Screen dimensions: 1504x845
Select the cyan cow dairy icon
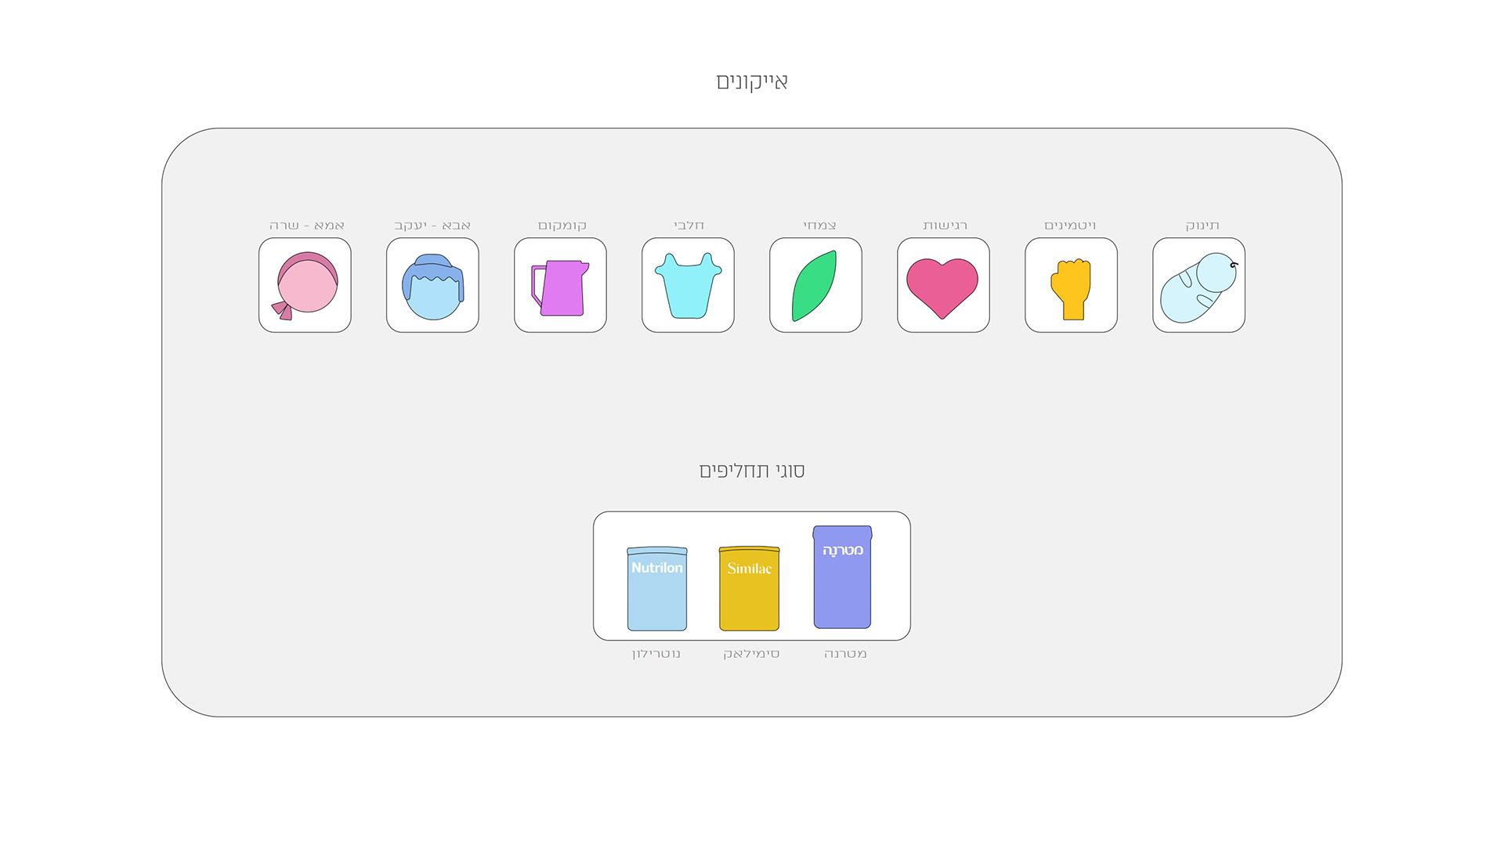tap(688, 285)
